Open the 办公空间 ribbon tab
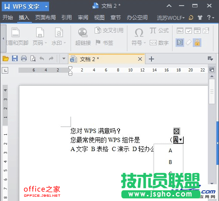The height and width of the screenshot is (201, 219). (137, 18)
